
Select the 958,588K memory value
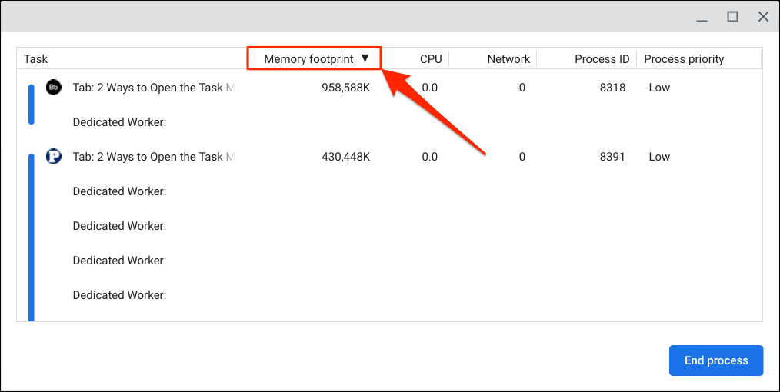click(x=345, y=88)
